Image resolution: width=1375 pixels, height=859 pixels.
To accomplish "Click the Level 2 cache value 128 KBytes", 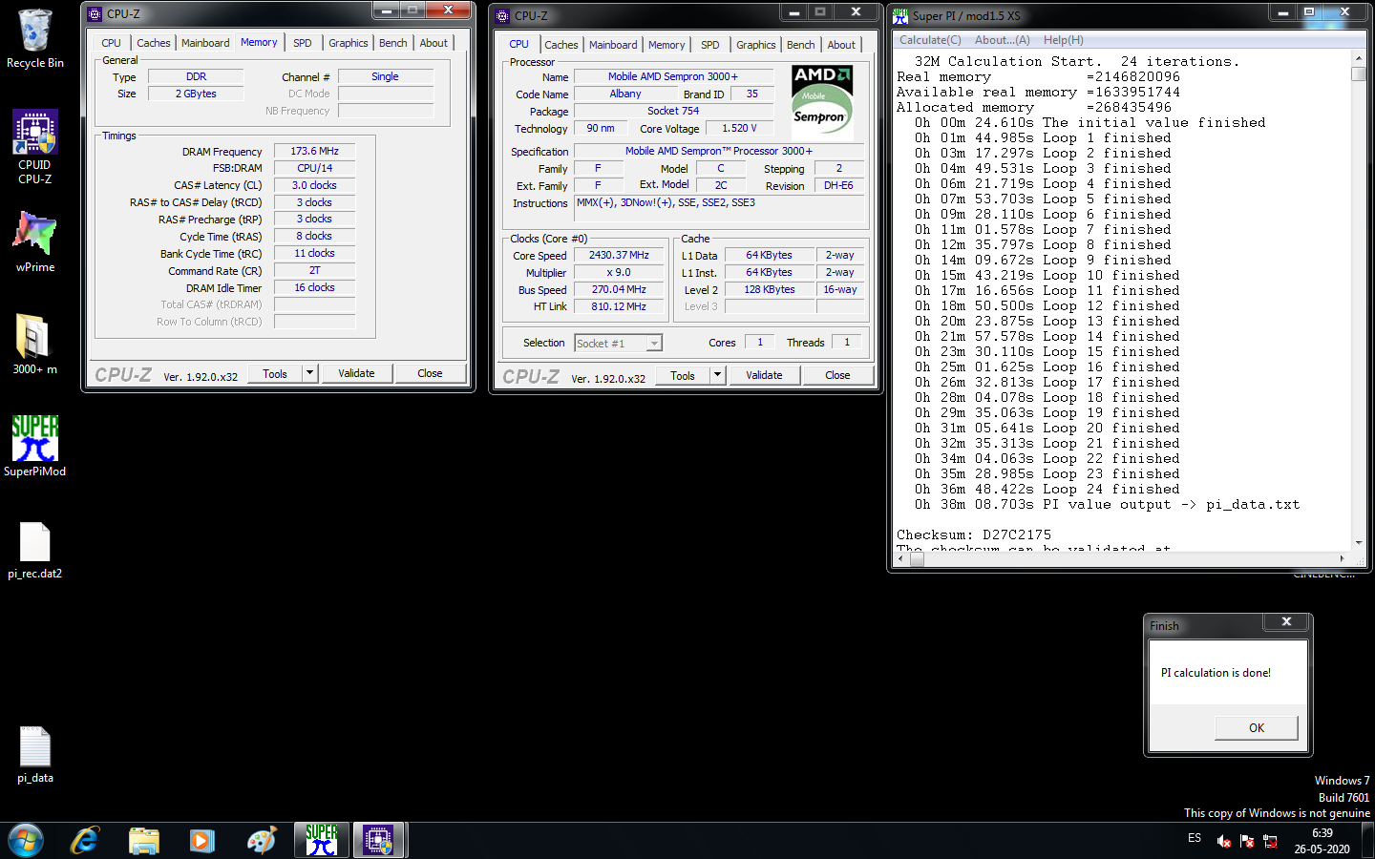I will [x=770, y=289].
